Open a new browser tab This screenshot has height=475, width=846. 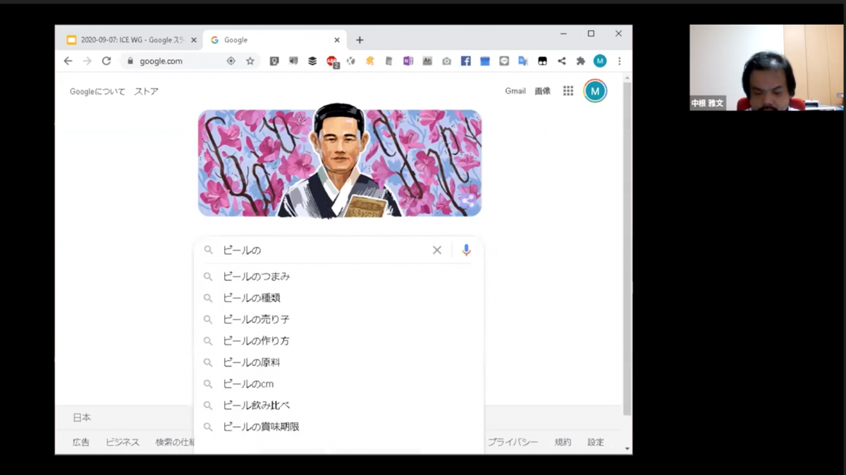point(360,40)
